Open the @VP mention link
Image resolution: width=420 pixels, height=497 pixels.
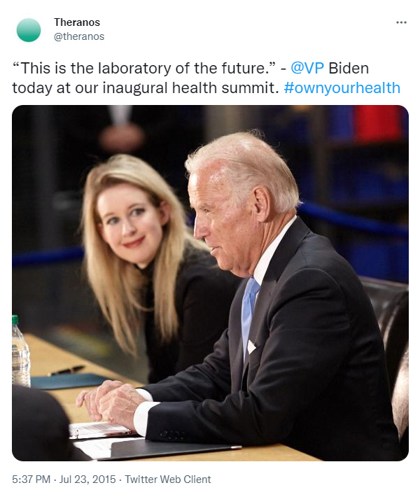coord(307,68)
